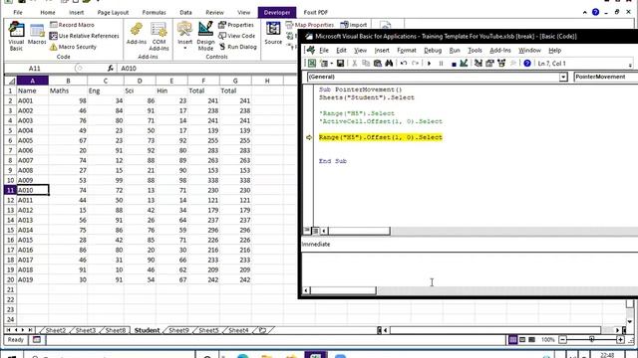Click View Code in Controls group
Viewport: 638px width, 358px height.
pos(237,36)
